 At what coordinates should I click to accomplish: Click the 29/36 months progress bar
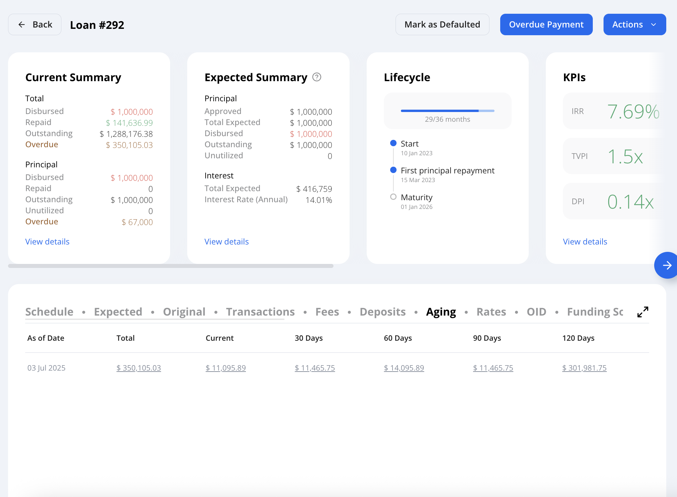(448, 111)
